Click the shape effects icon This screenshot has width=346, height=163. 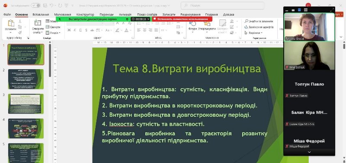coord(232,32)
